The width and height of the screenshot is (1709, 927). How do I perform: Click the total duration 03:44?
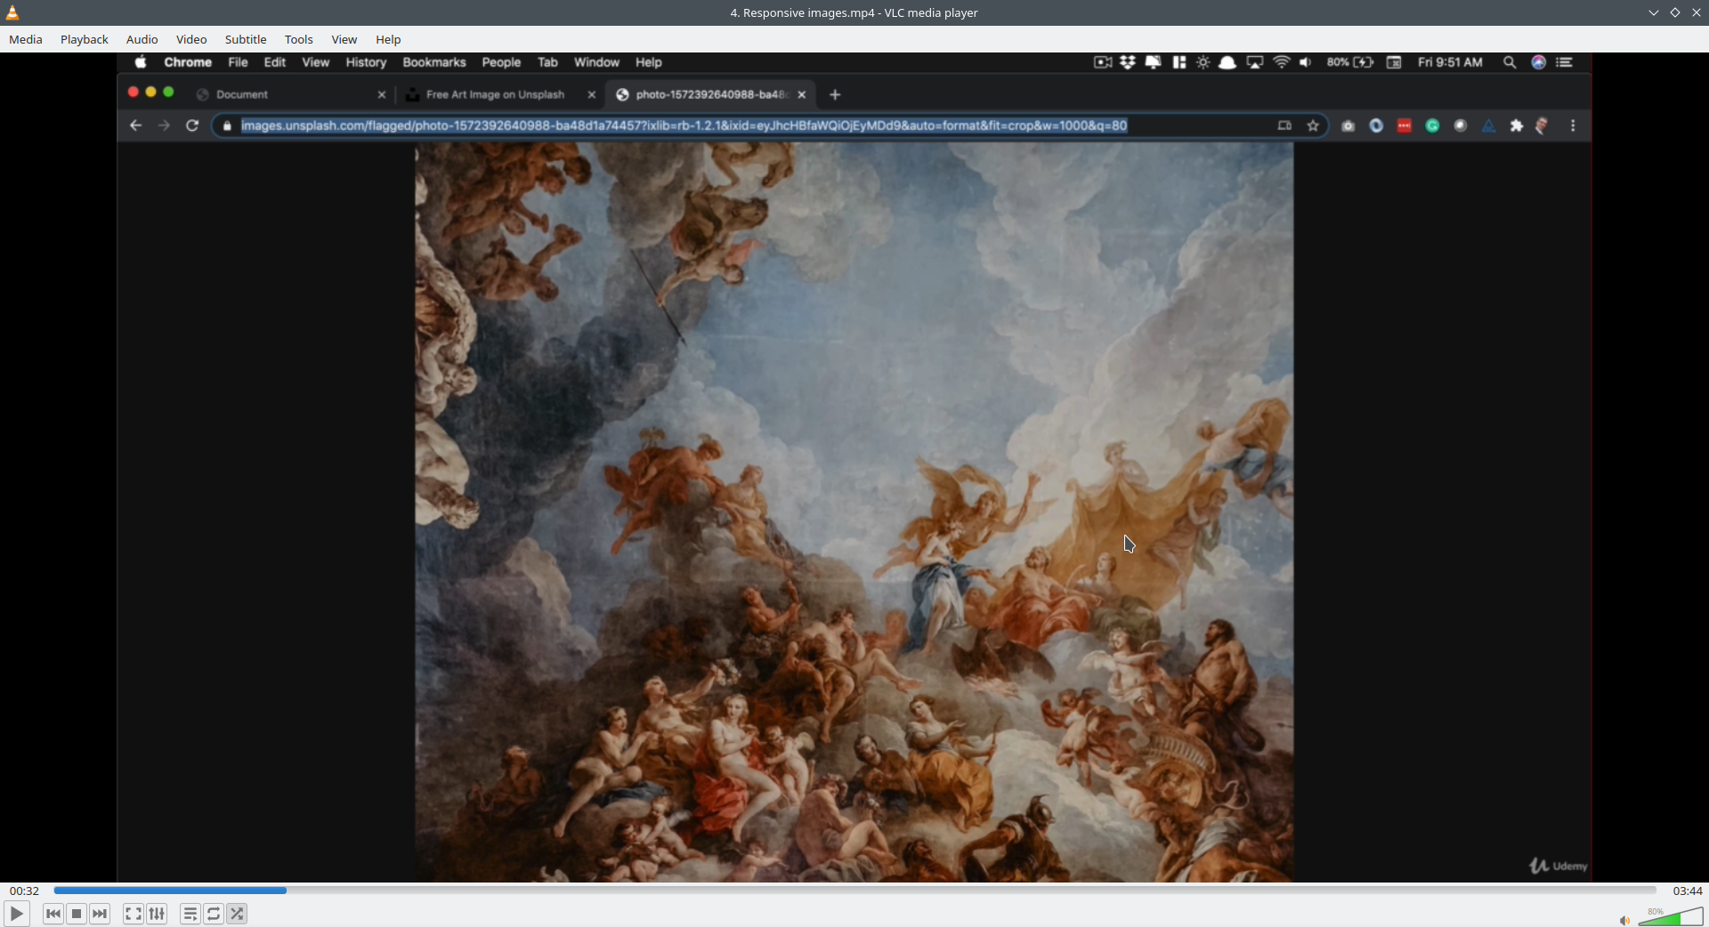coord(1688,891)
